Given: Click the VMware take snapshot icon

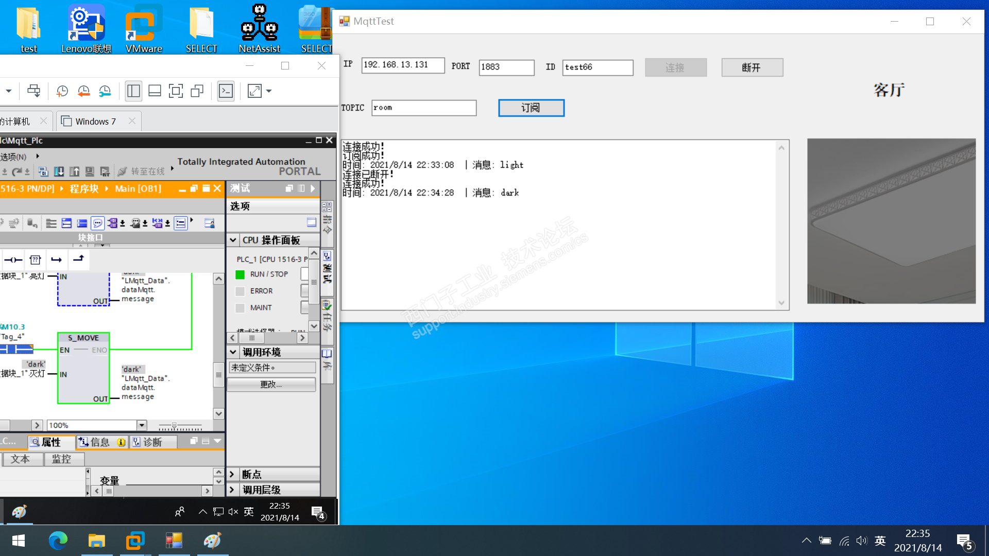Looking at the screenshot, I should [x=62, y=91].
